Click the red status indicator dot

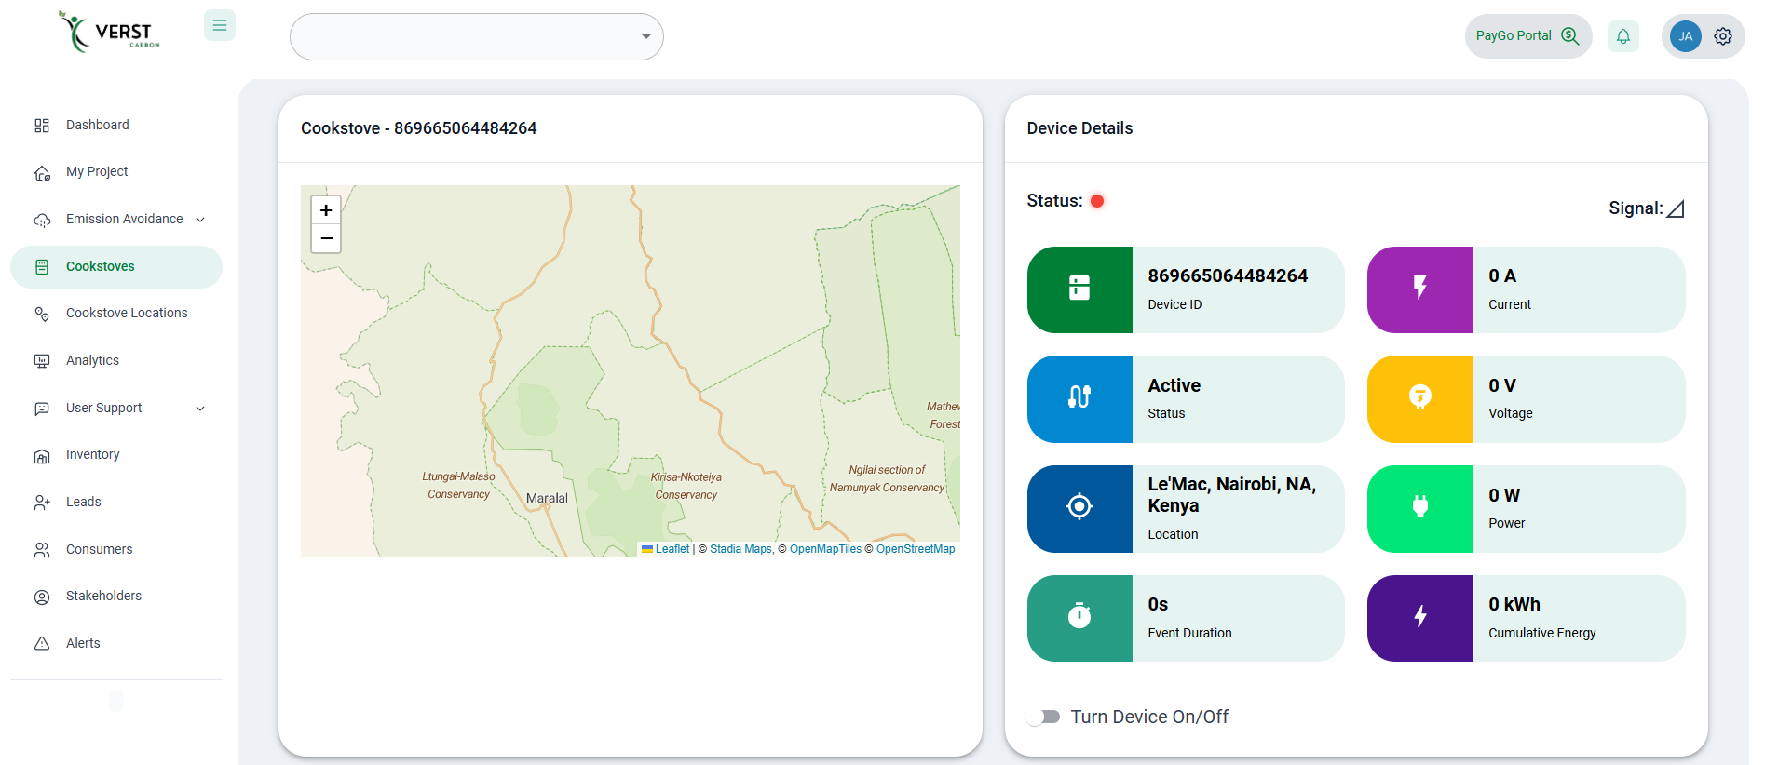point(1097,201)
